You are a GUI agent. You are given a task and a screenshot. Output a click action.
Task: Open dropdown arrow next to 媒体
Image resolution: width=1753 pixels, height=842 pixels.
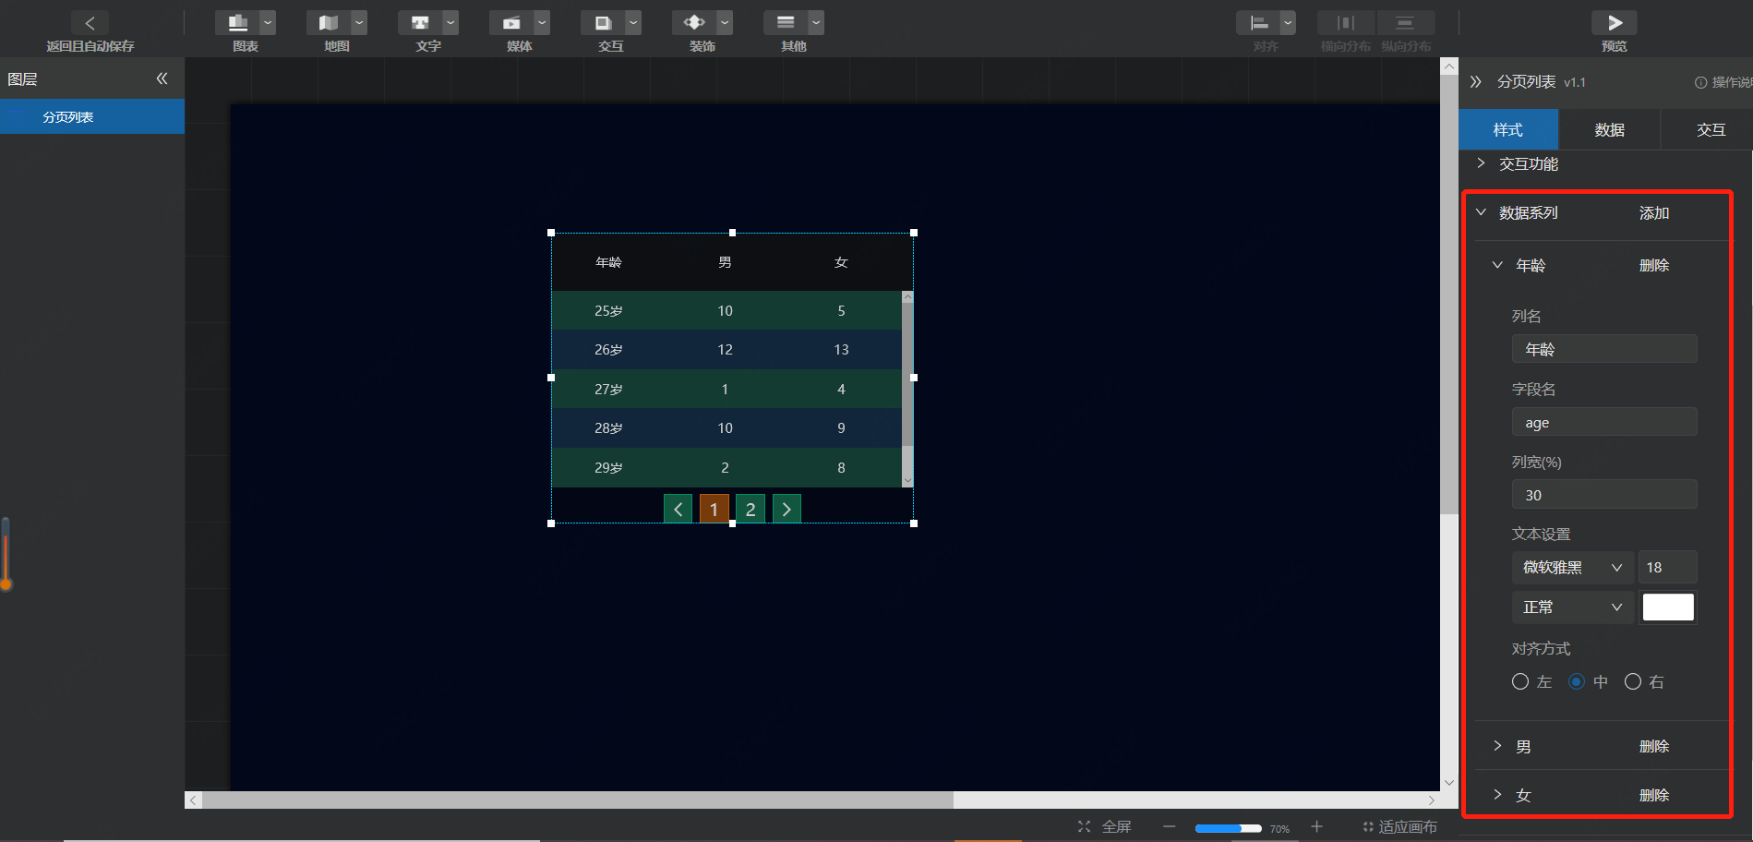(542, 23)
